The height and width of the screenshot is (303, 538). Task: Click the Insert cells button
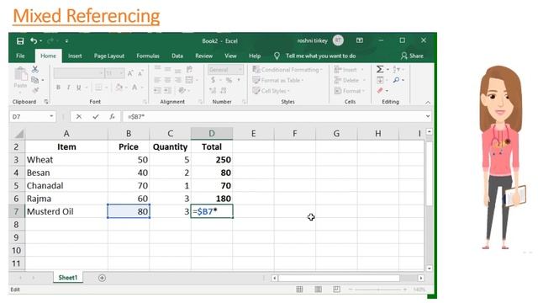pyautogui.click(x=348, y=70)
